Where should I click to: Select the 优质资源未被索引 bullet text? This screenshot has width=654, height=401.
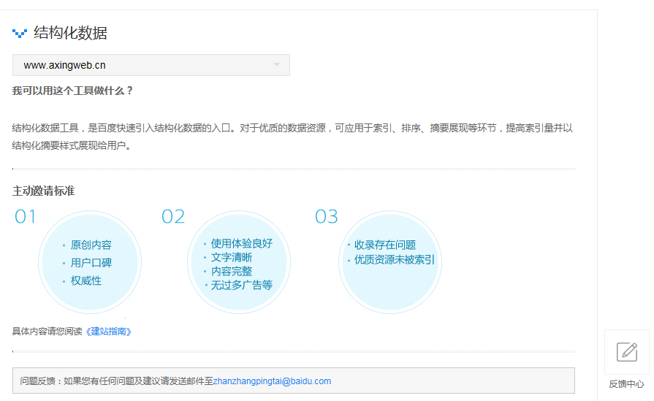[x=394, y=260]
